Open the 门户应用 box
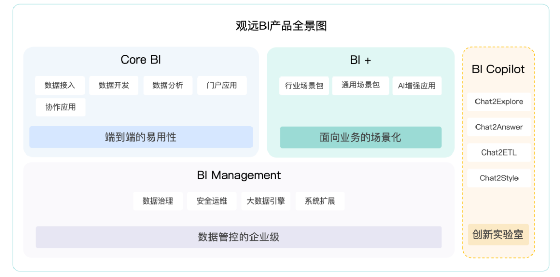 click(x=222, y=85)
